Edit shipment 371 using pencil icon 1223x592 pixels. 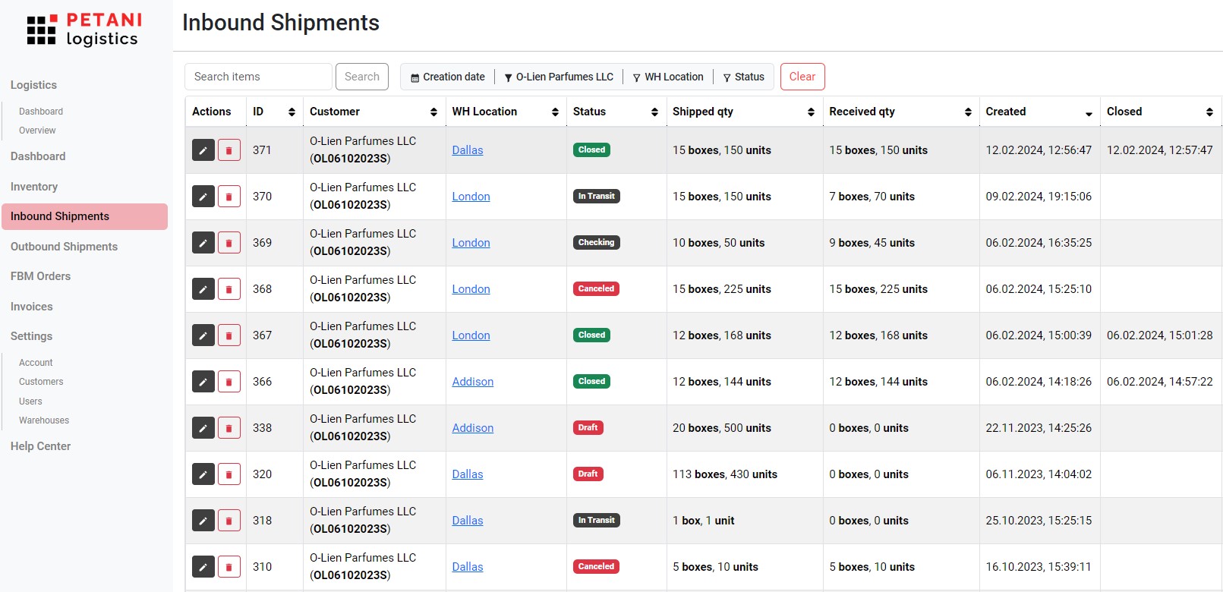tap(203, 150)
